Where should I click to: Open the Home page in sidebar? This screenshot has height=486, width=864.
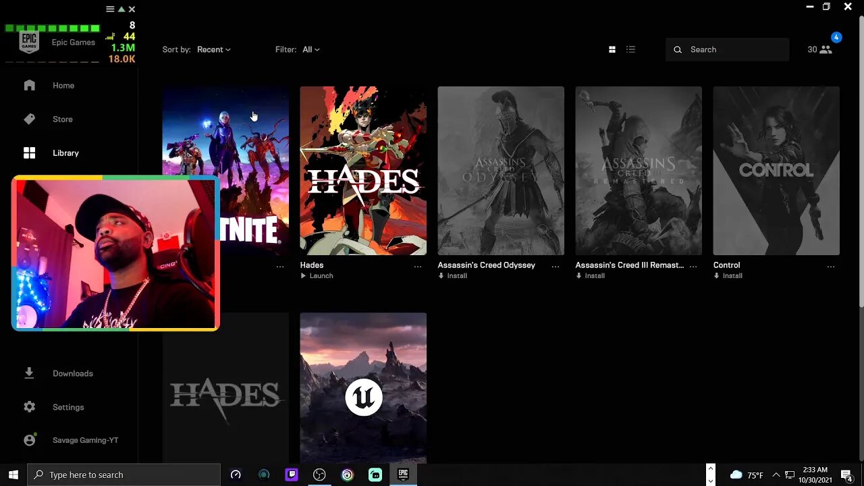tap(63, 86)
